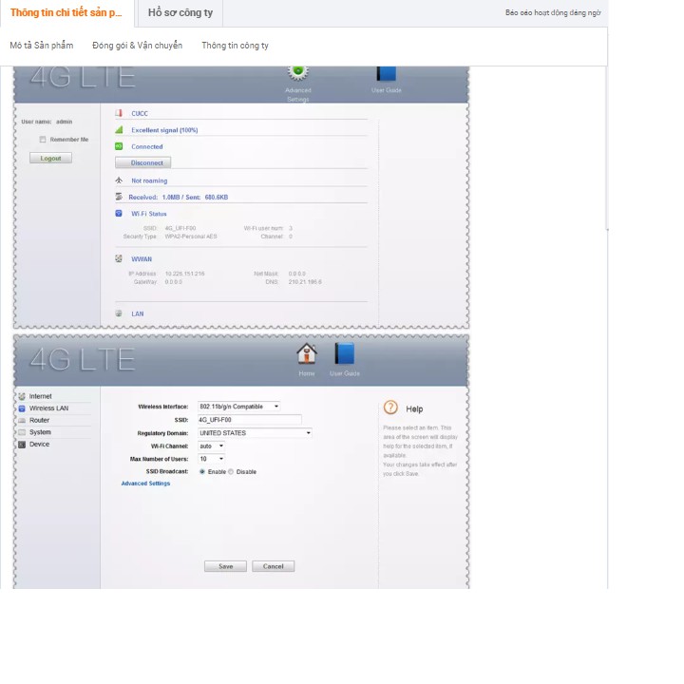Viewport: 684px width, 684px height.
Task: Select Disable for SSID Broadcast
Action: [231, 472]
